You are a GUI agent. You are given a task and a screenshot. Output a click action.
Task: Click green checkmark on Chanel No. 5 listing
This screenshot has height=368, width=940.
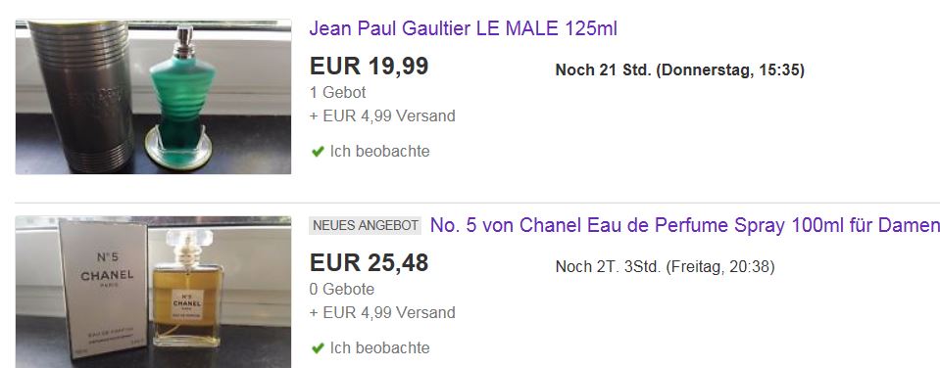(x=318, y=347)
